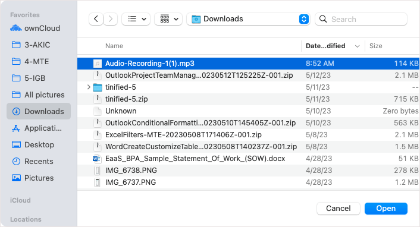
Task: Go forward with the right chevron button
Action: (x=111, y=19)
